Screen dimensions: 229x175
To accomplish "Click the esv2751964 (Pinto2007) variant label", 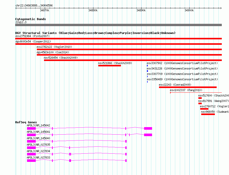I will [x=32, y=36].
